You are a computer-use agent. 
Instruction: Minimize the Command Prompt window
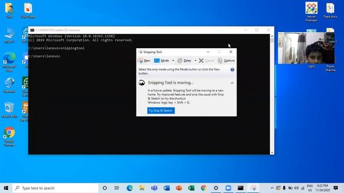(x=246, y=30)
